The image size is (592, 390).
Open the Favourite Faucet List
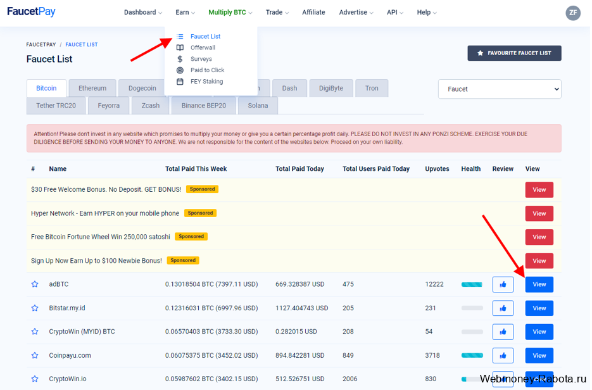coord(514,53)
